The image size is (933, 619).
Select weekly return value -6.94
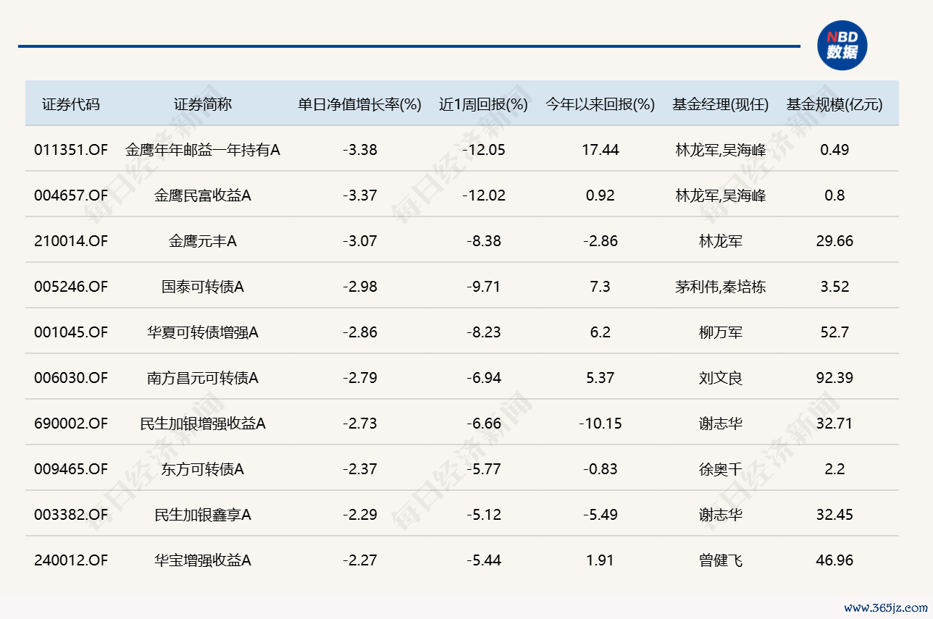coord(484,378)
